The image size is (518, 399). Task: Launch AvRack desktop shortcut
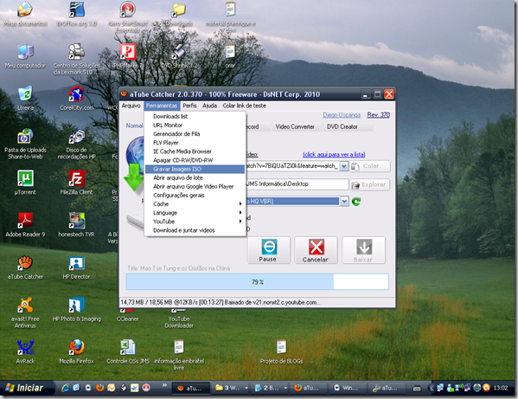pos(25,351)
